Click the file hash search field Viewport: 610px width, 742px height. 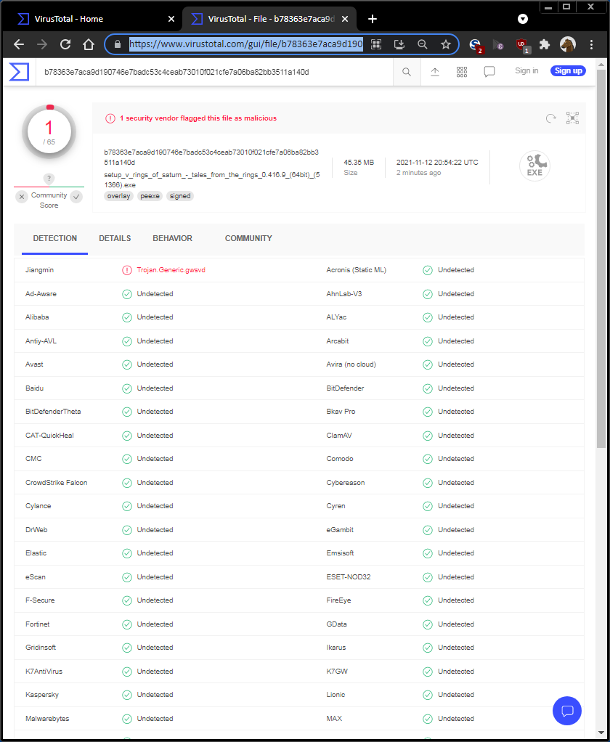[x=216, y=72]
